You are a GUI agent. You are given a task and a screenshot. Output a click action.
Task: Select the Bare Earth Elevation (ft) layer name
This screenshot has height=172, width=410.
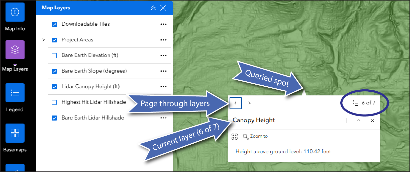90,55
